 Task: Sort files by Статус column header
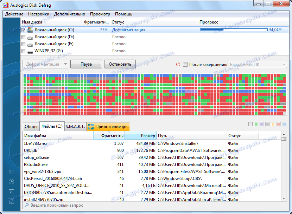tap(243, 136)
